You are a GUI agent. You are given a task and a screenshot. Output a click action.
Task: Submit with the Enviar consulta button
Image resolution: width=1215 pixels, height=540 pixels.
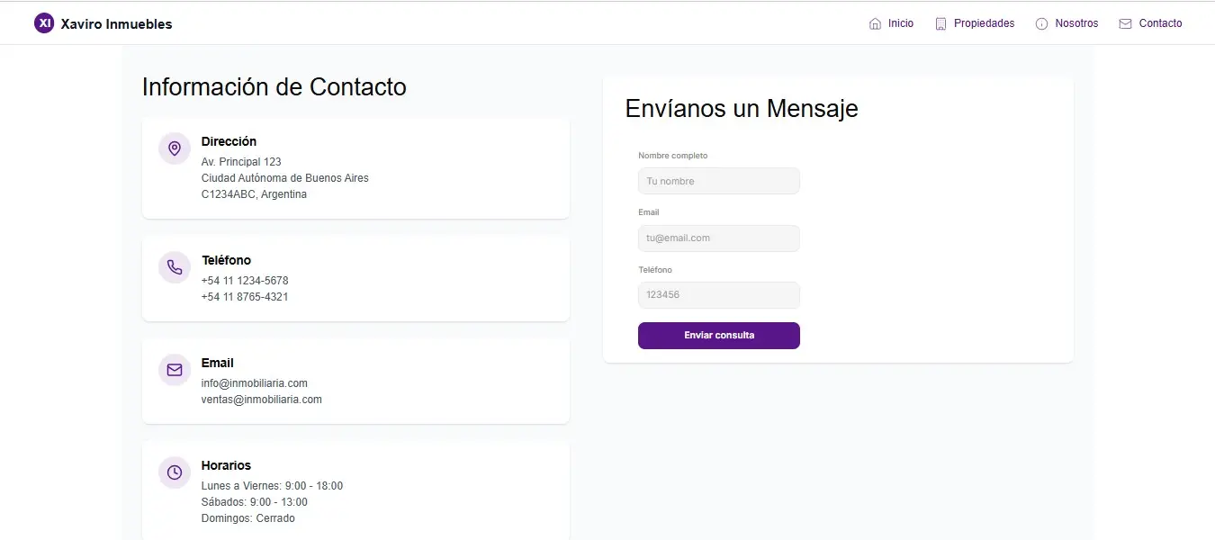coord(719,336)
